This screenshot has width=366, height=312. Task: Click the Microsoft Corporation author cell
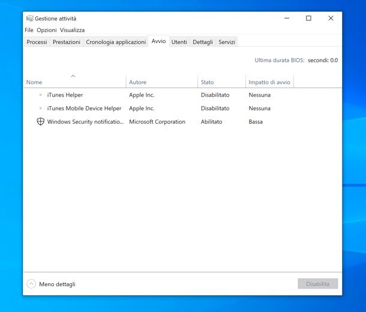[x=157, y=122]
